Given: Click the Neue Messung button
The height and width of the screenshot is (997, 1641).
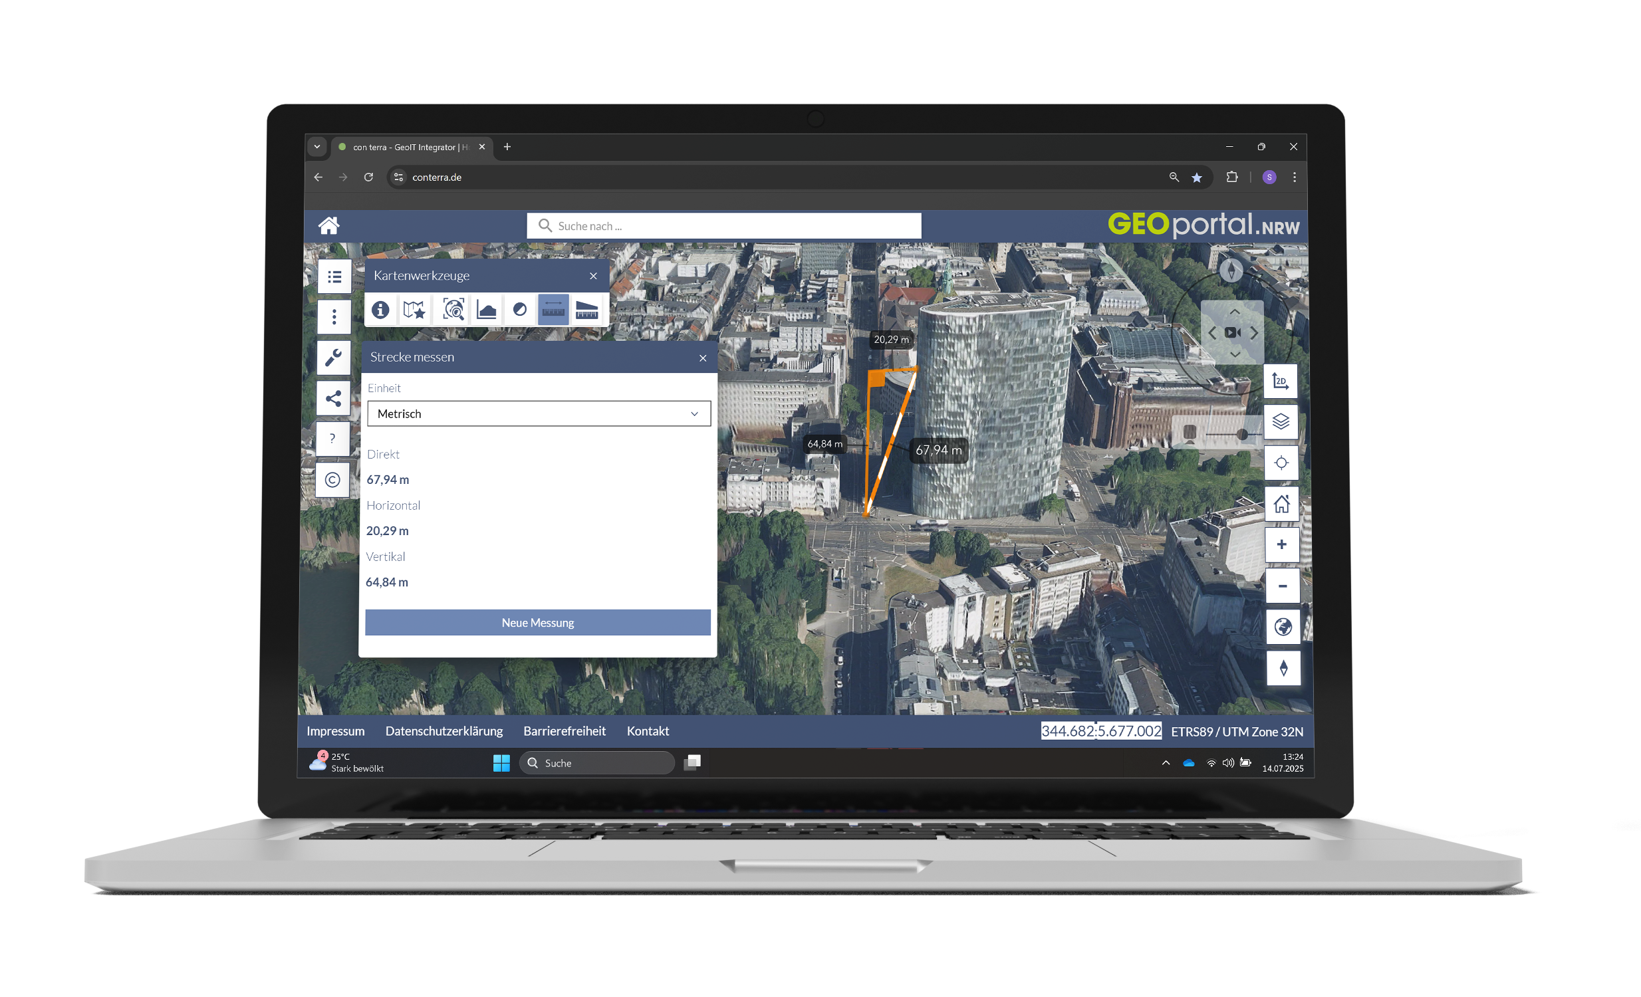Looking at the screenshot, I should pos(537,623).
